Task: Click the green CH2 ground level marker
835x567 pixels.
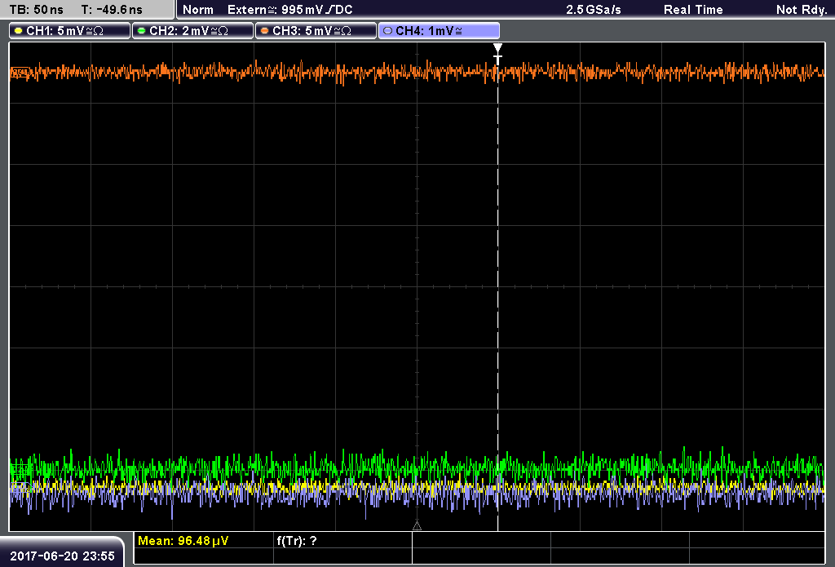Action: tap(20, 469)
